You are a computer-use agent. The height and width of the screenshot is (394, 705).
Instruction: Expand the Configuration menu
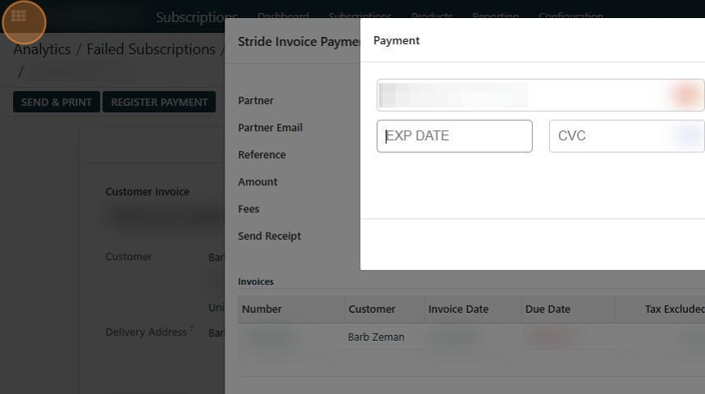571,16
